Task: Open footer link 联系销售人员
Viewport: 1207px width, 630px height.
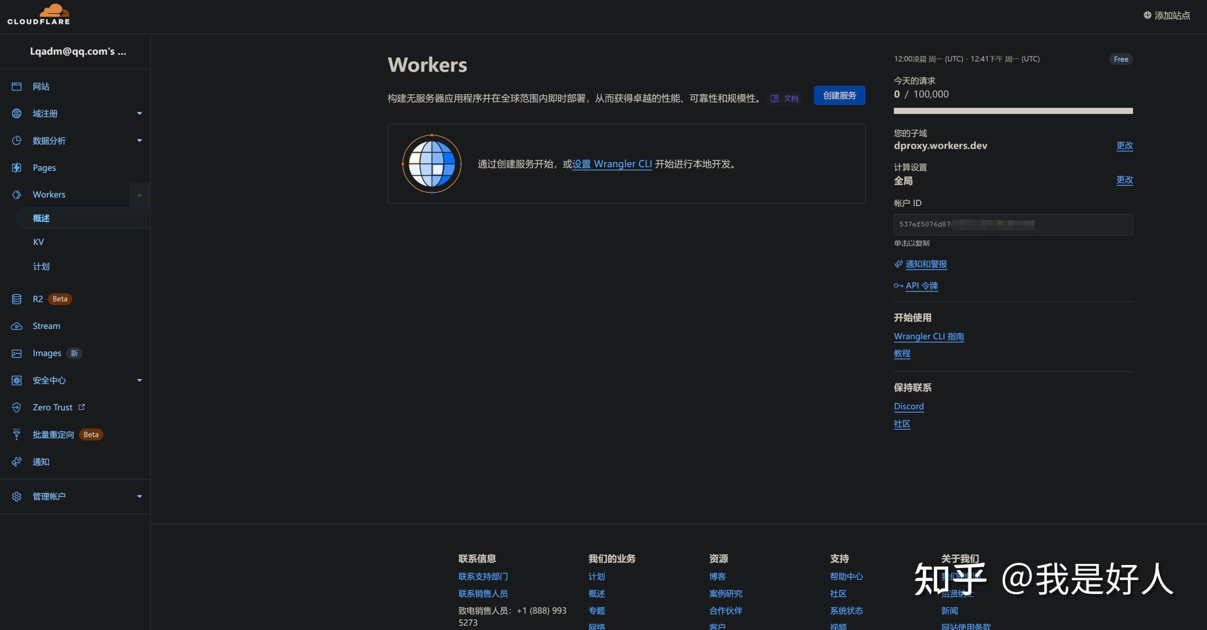Action: (483, 594)
